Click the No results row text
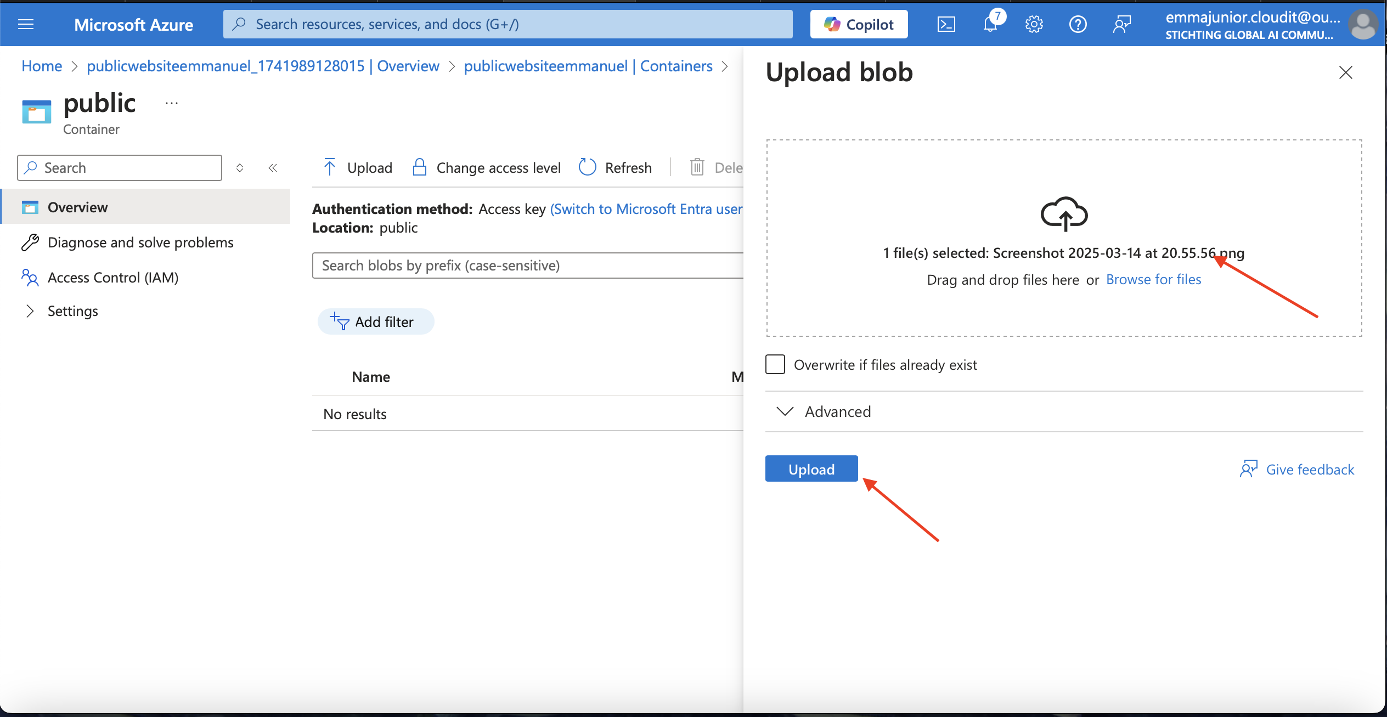 tap(354, 414)
